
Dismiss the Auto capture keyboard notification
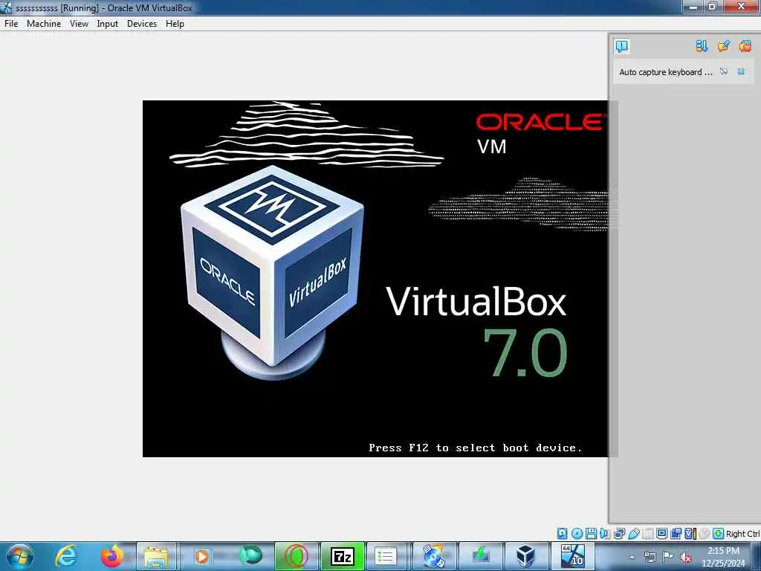coord(741,72)
